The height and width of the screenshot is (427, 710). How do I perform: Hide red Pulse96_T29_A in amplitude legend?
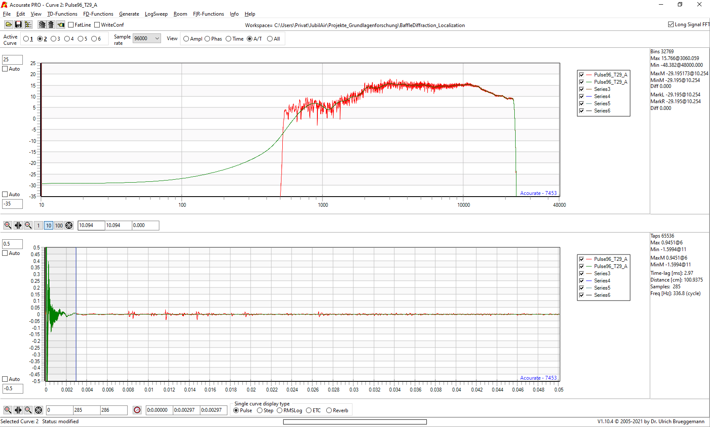582,75
